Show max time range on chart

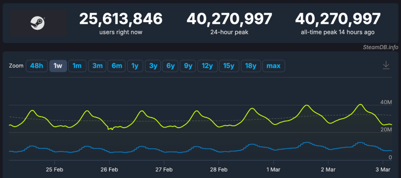pos(273,66)
